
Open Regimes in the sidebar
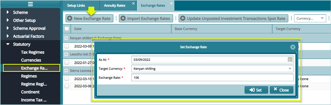29,76
